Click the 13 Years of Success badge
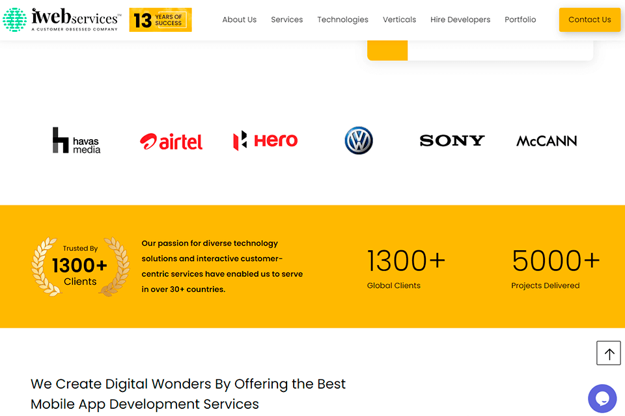The width and height of the screenshot is (625, 416). (x=160, y=20)
